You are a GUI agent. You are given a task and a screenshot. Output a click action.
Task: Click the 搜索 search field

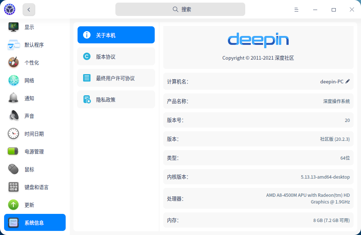point(180,9)
